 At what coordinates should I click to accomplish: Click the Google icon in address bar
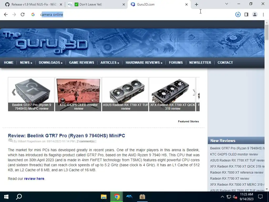pyautogui.click(x=33, y=15)
